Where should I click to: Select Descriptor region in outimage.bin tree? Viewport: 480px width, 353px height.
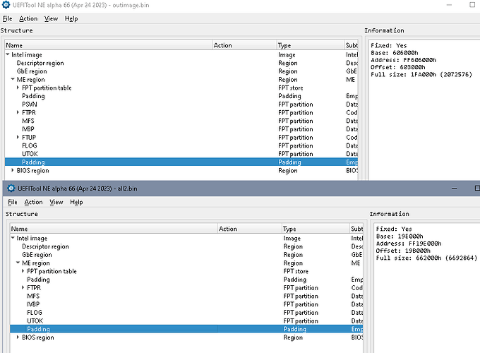pos(40,63)
